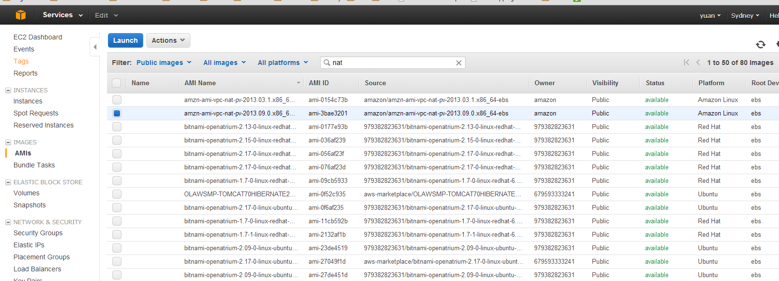This screenshot has height=281, width=779.
Task: Open the yuan account dropdown
Action: click(x=710, y=15)
